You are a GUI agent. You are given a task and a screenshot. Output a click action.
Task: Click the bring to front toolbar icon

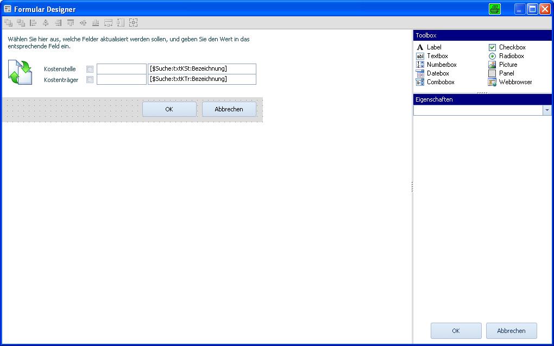coord(9,23)
